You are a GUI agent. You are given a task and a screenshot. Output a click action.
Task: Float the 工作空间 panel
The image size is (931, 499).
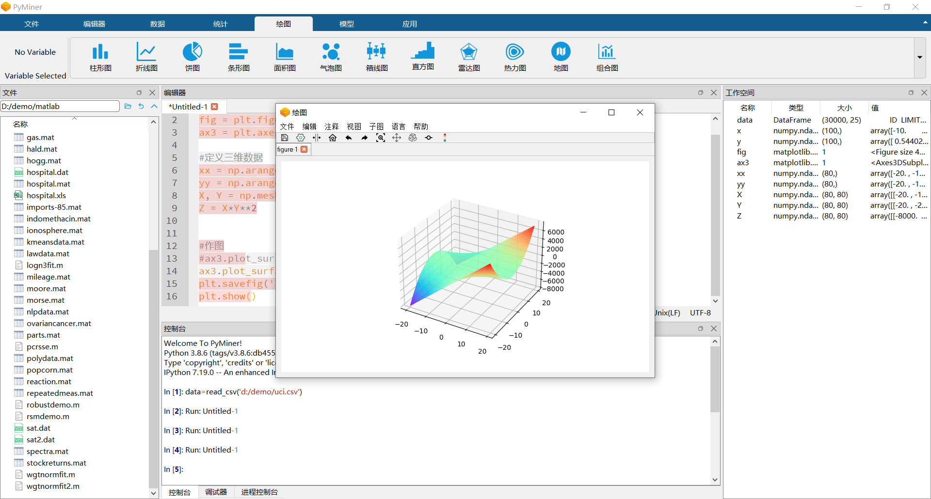pos(911,93)
